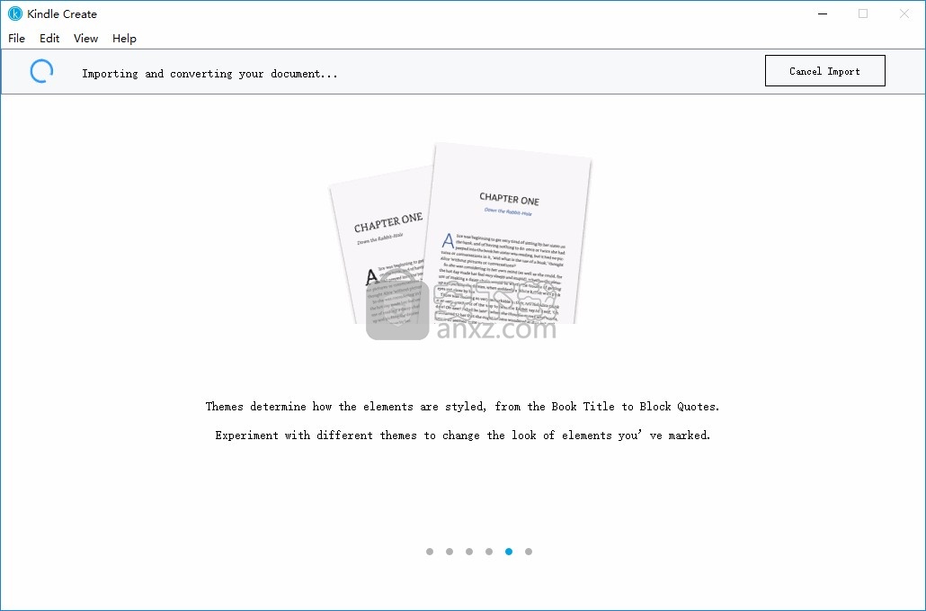
Task: Click the 'Themes determine how the elements' tip text
Action: click(462, 407)
